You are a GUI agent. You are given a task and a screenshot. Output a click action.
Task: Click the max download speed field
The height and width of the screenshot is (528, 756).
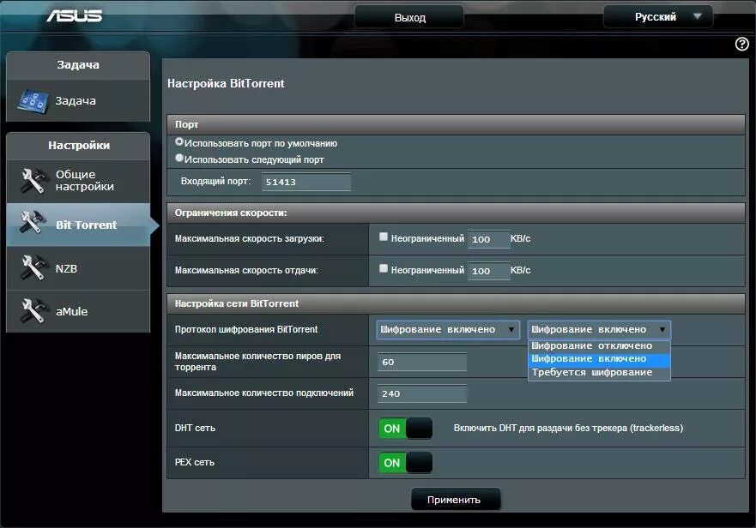(x=488, y=239)
